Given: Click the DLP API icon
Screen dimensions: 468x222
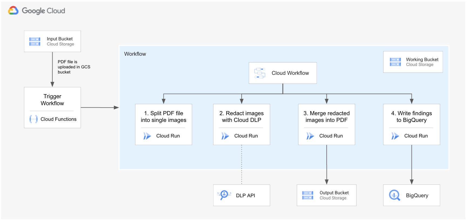Looking at the screenshot, I should point(224,195).
